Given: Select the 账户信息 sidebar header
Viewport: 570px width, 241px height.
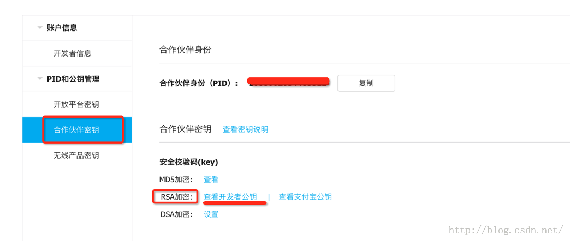Looking at the screenshot, I should 62,28.
